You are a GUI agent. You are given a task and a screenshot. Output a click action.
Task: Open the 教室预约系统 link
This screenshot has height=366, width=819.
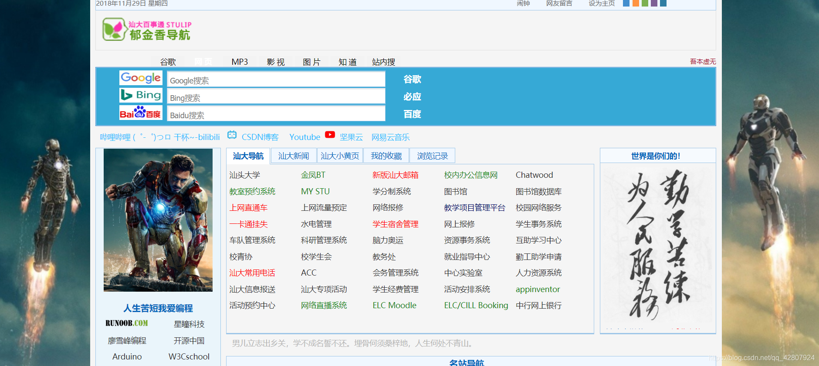(253, 192)
